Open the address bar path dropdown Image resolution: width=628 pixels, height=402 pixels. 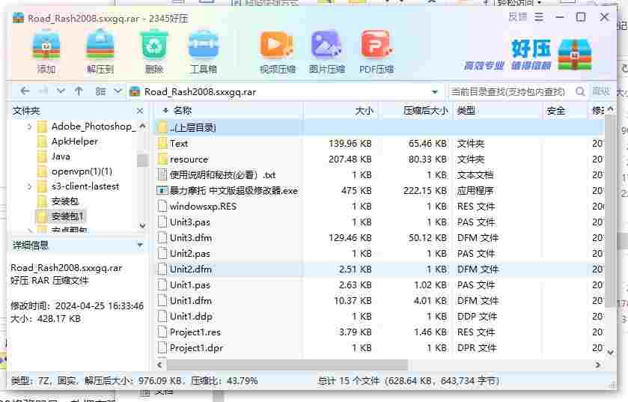[x=435, y=91]
